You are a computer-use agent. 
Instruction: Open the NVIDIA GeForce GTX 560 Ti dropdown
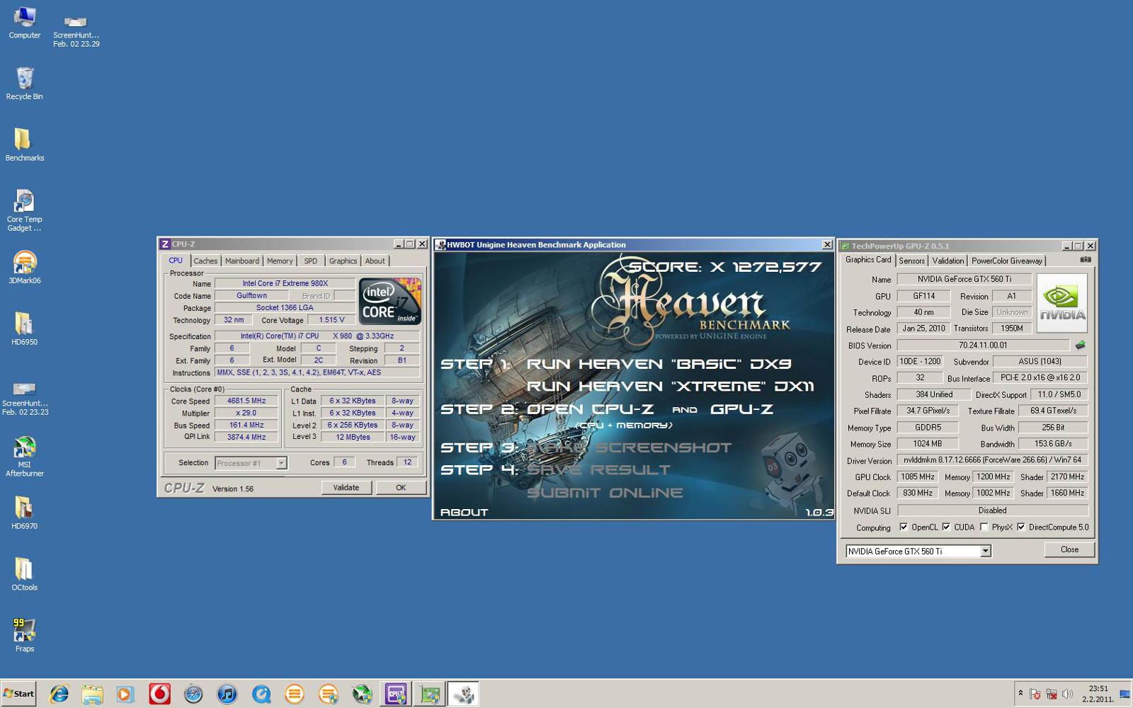pos(985,551)
